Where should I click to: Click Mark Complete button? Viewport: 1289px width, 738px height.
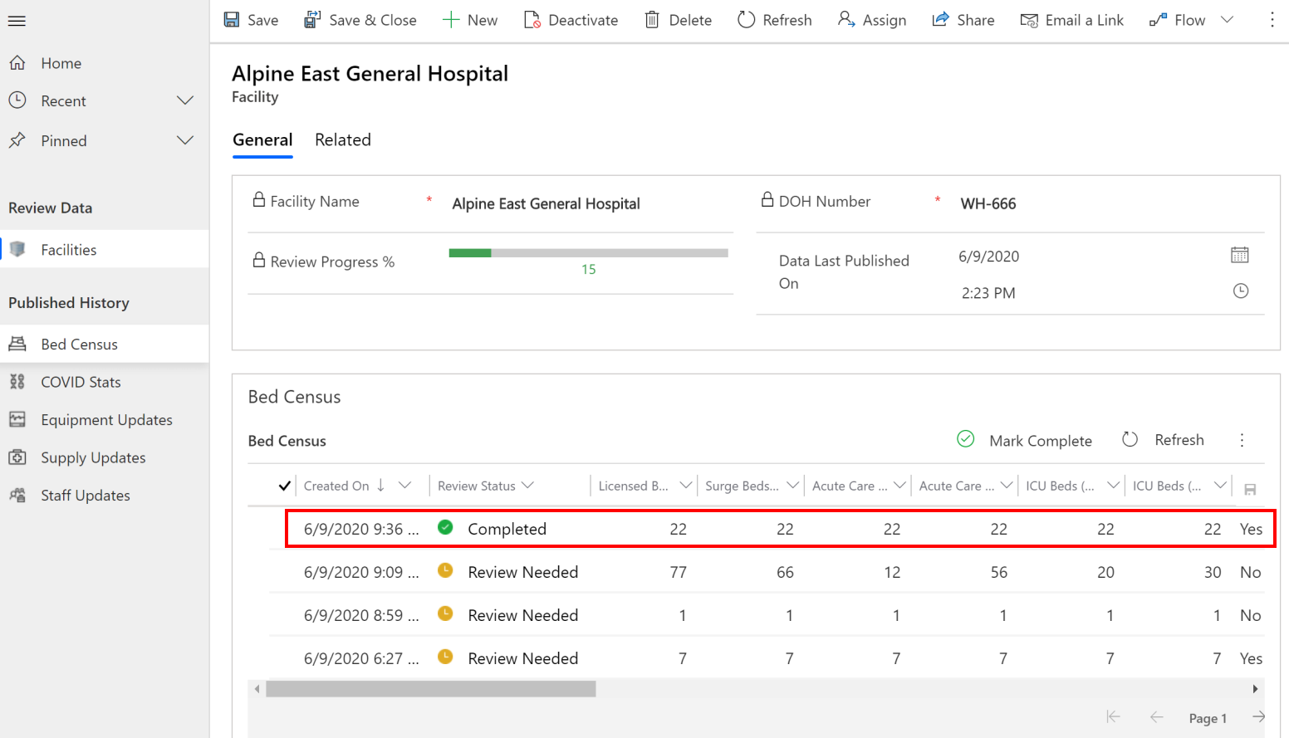click(x=1024, y=441)
